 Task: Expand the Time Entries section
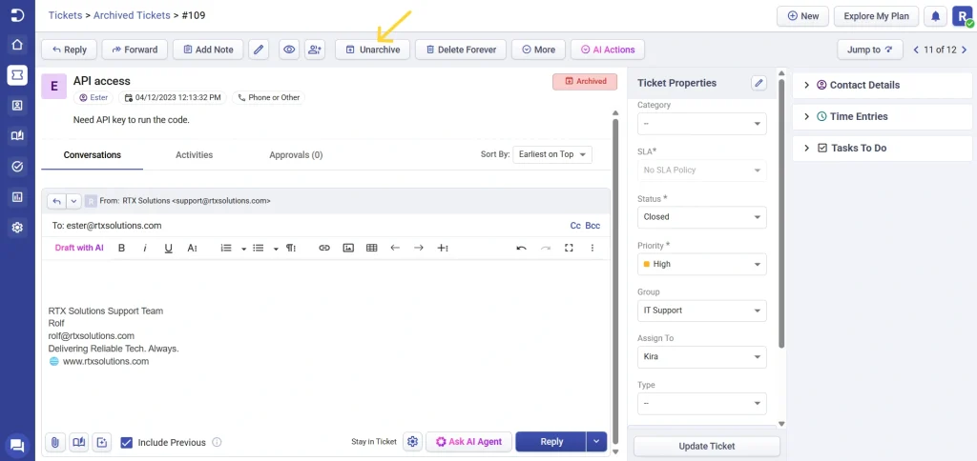[883, 117]
